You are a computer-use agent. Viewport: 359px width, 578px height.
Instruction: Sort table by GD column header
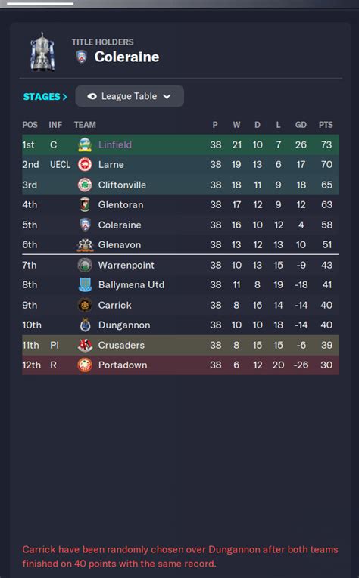(x=301, y=125)
